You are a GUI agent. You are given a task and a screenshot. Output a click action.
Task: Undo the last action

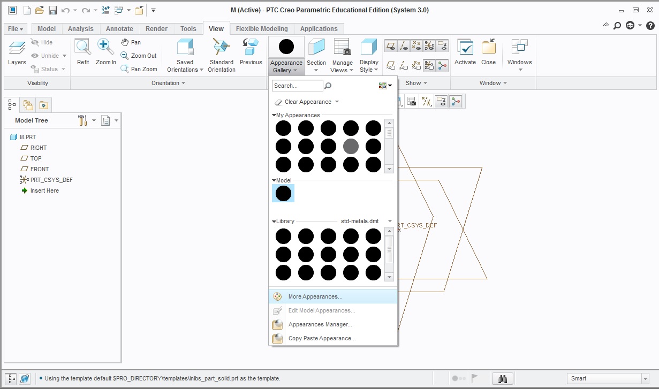pos(65,10)
